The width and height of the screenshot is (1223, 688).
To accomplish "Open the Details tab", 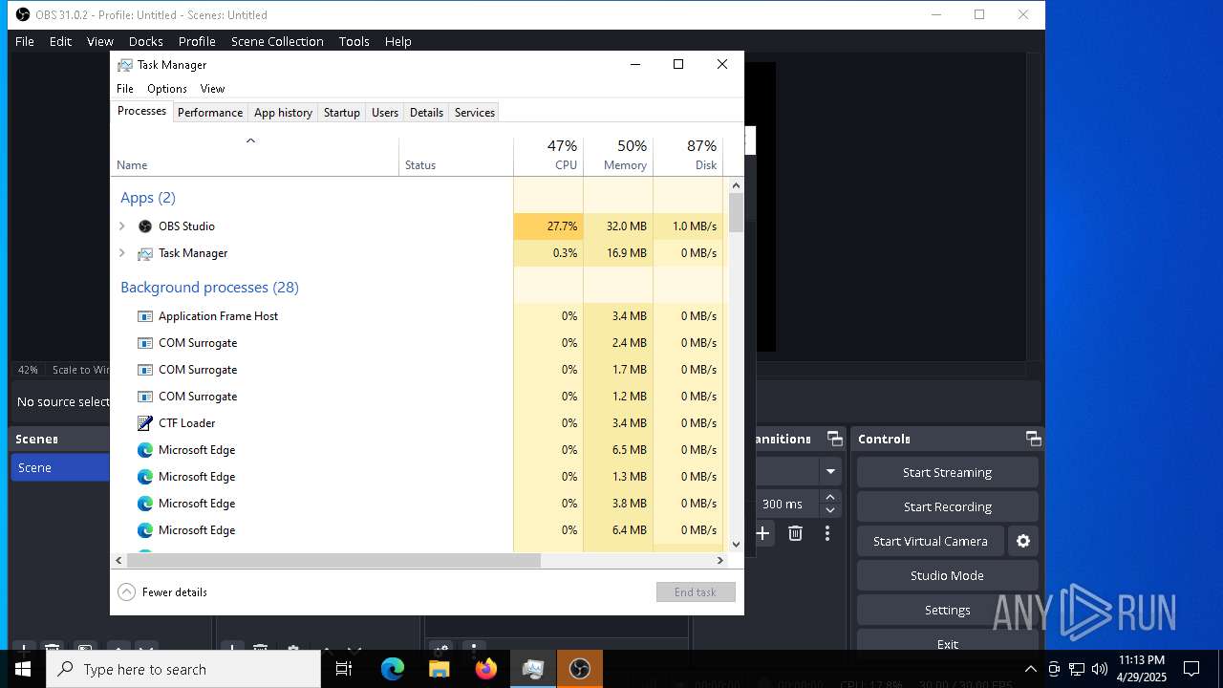I will pyautogui.click(x=426, y=112).
